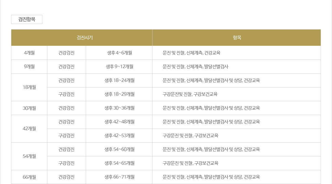Select the 9개월 row label
The width and height of the screenshot is (332, 184).
tap(29, 67)
